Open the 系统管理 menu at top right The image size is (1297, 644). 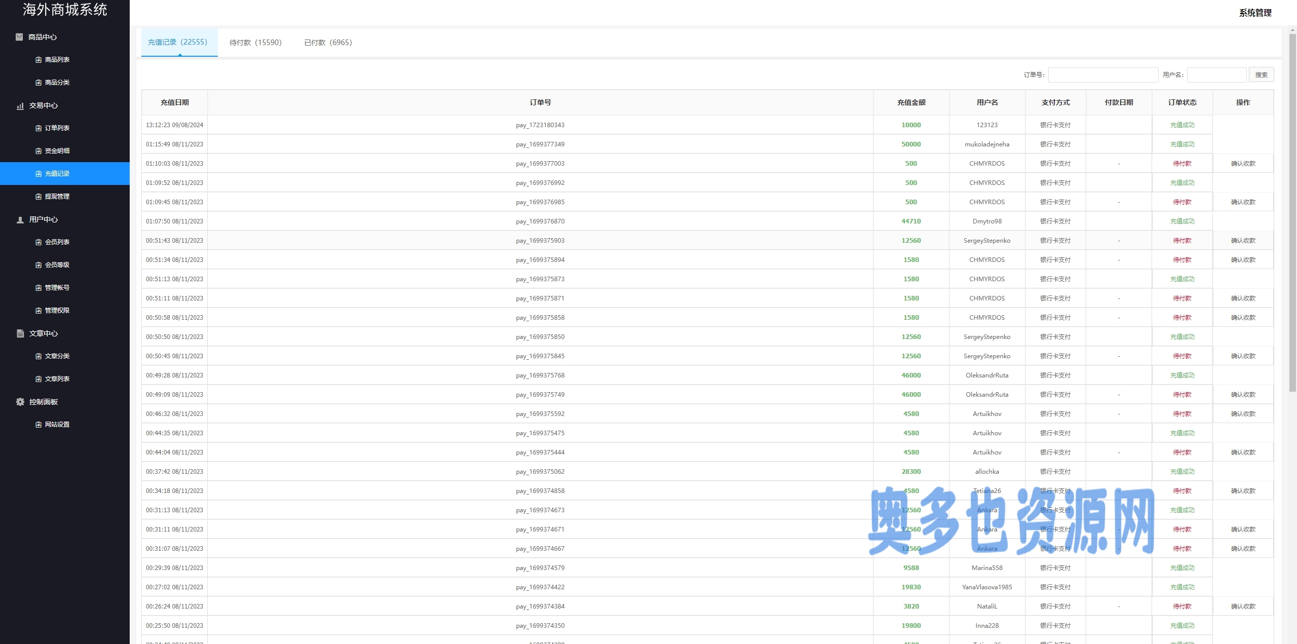click(1255, 13)
